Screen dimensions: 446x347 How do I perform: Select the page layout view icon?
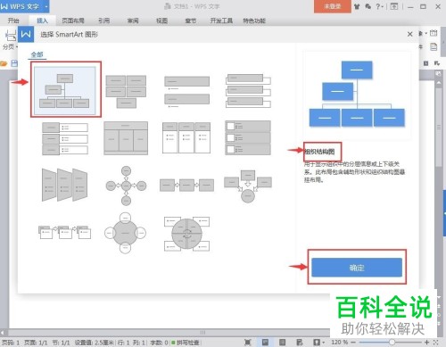265,343
